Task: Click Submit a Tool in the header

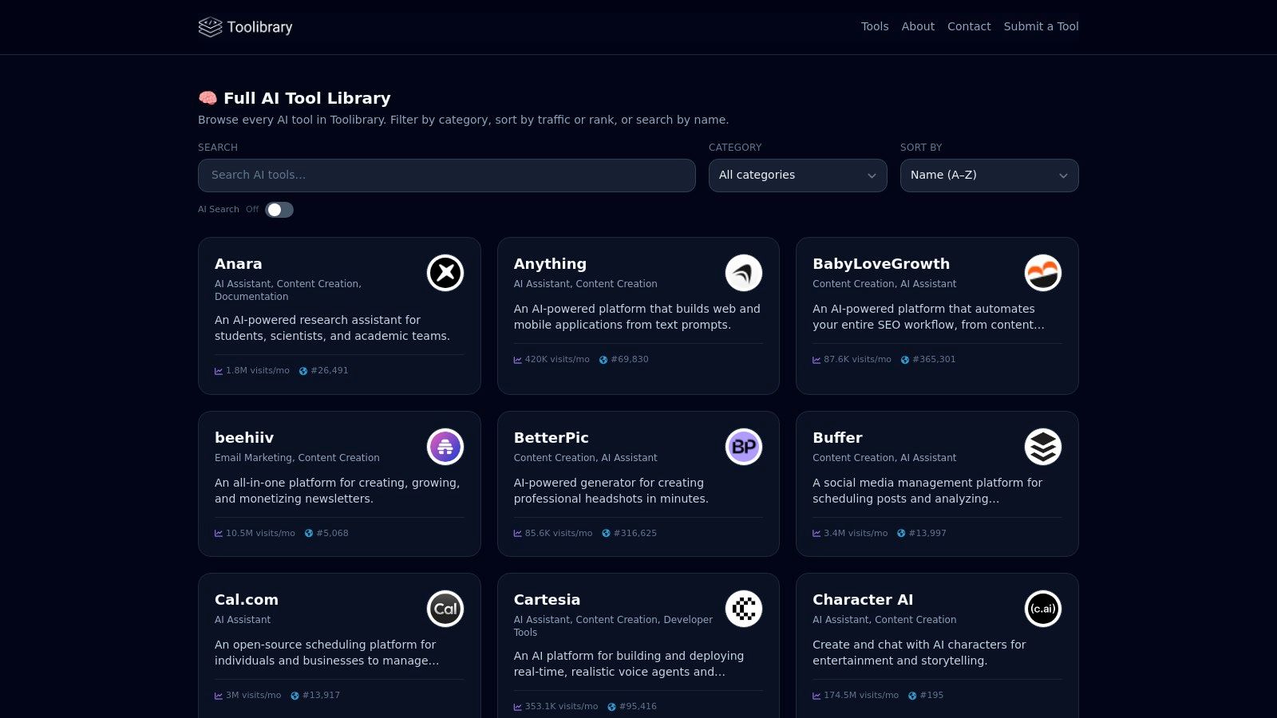Action: (1042, 26)
